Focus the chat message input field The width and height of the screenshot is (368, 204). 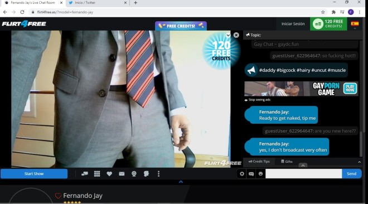pyautogui.click(x=303, y=174)
